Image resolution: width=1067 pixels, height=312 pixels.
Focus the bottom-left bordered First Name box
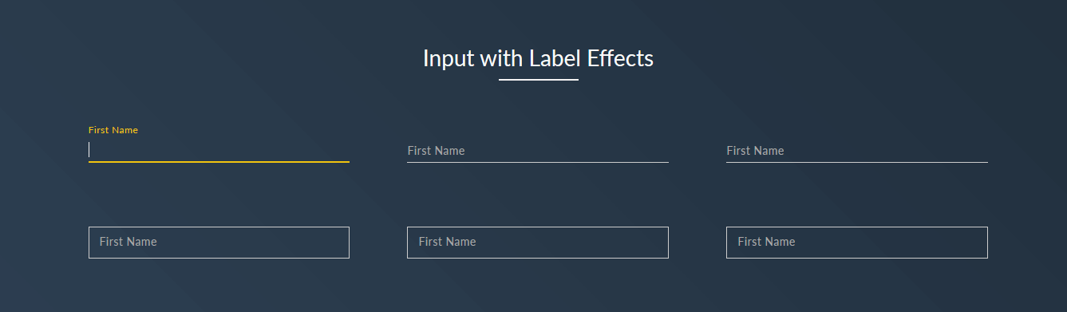click(x=219, y=243)
